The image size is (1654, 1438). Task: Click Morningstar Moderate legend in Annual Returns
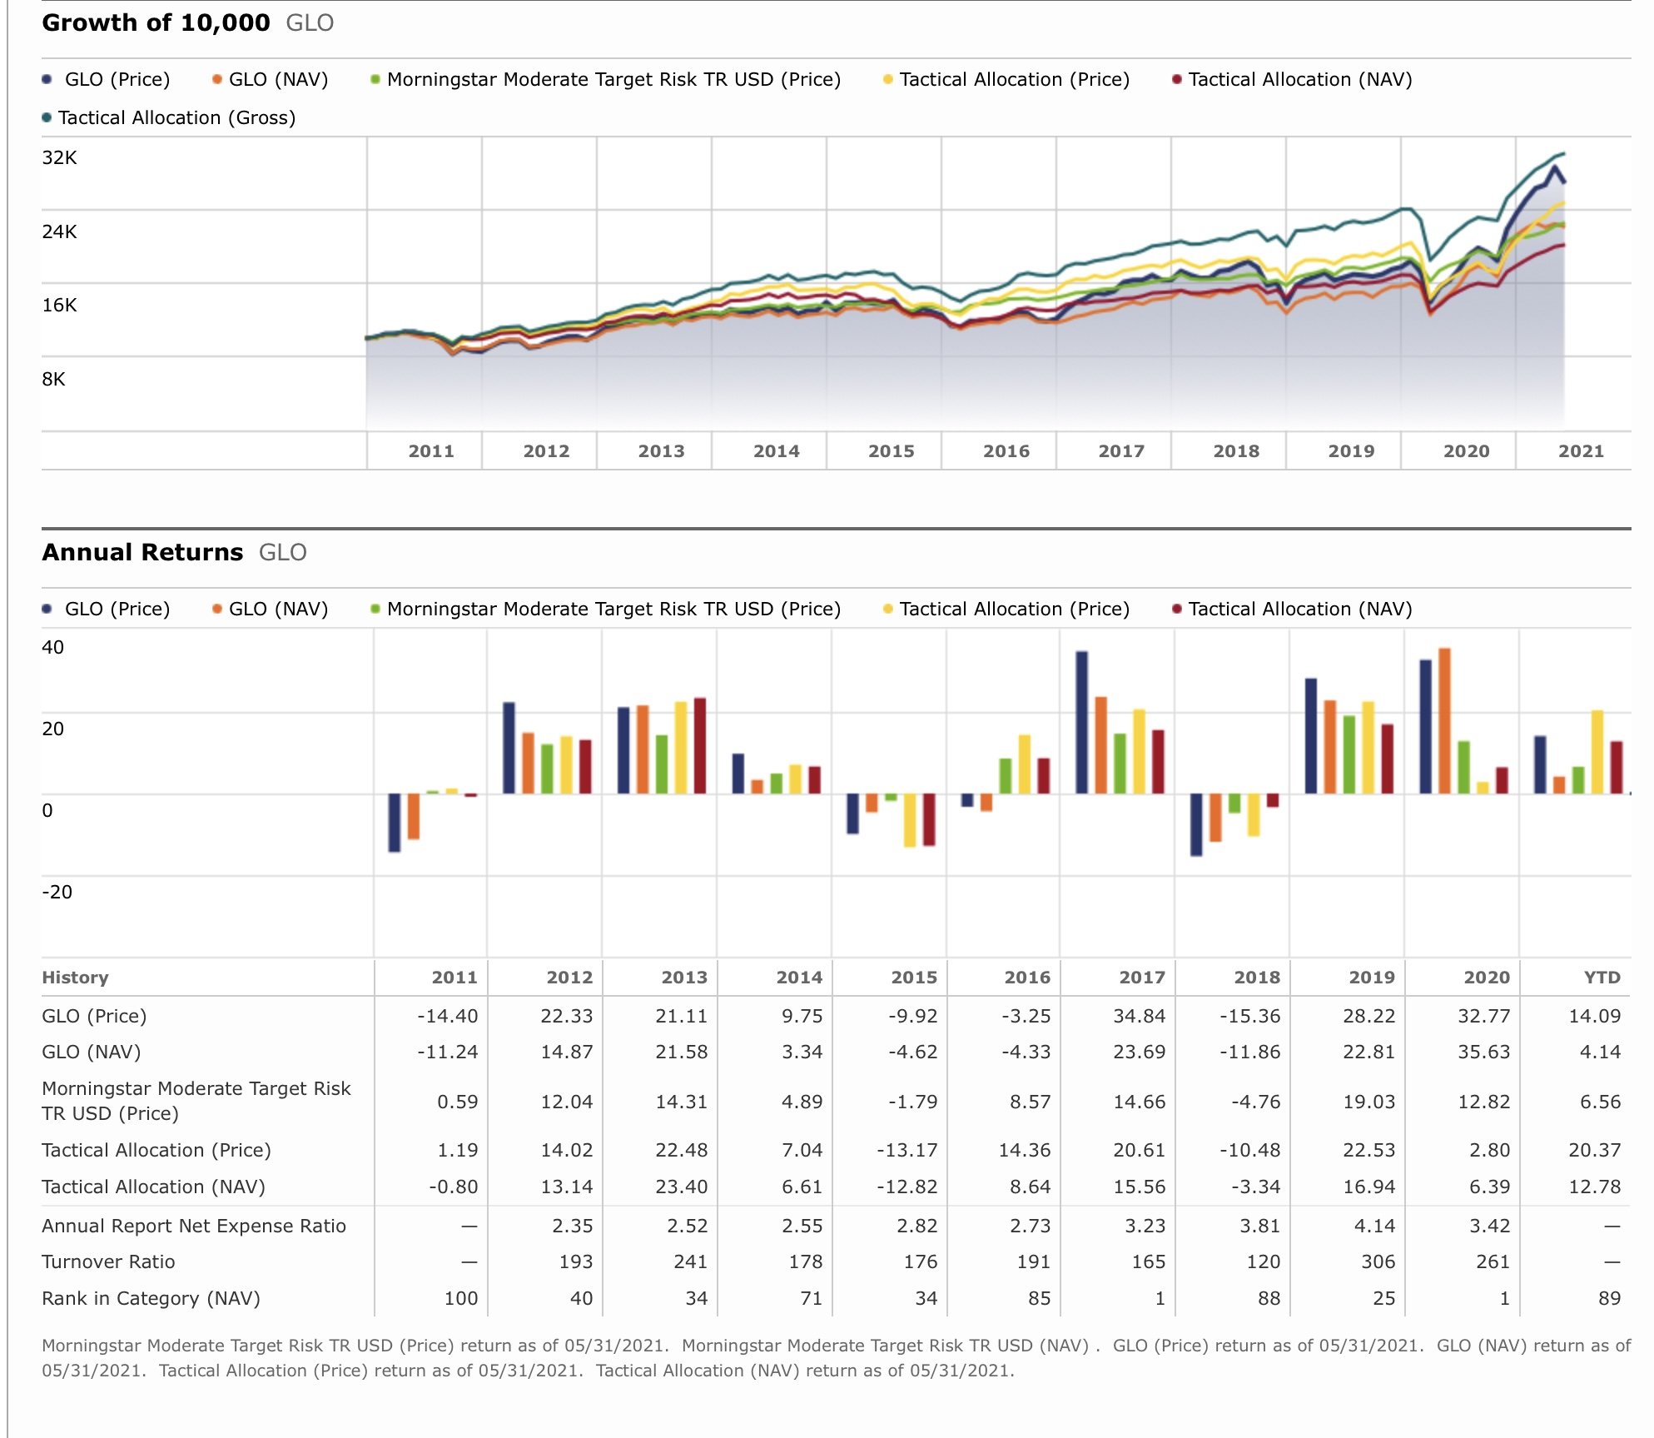click(x=613, y=609)
